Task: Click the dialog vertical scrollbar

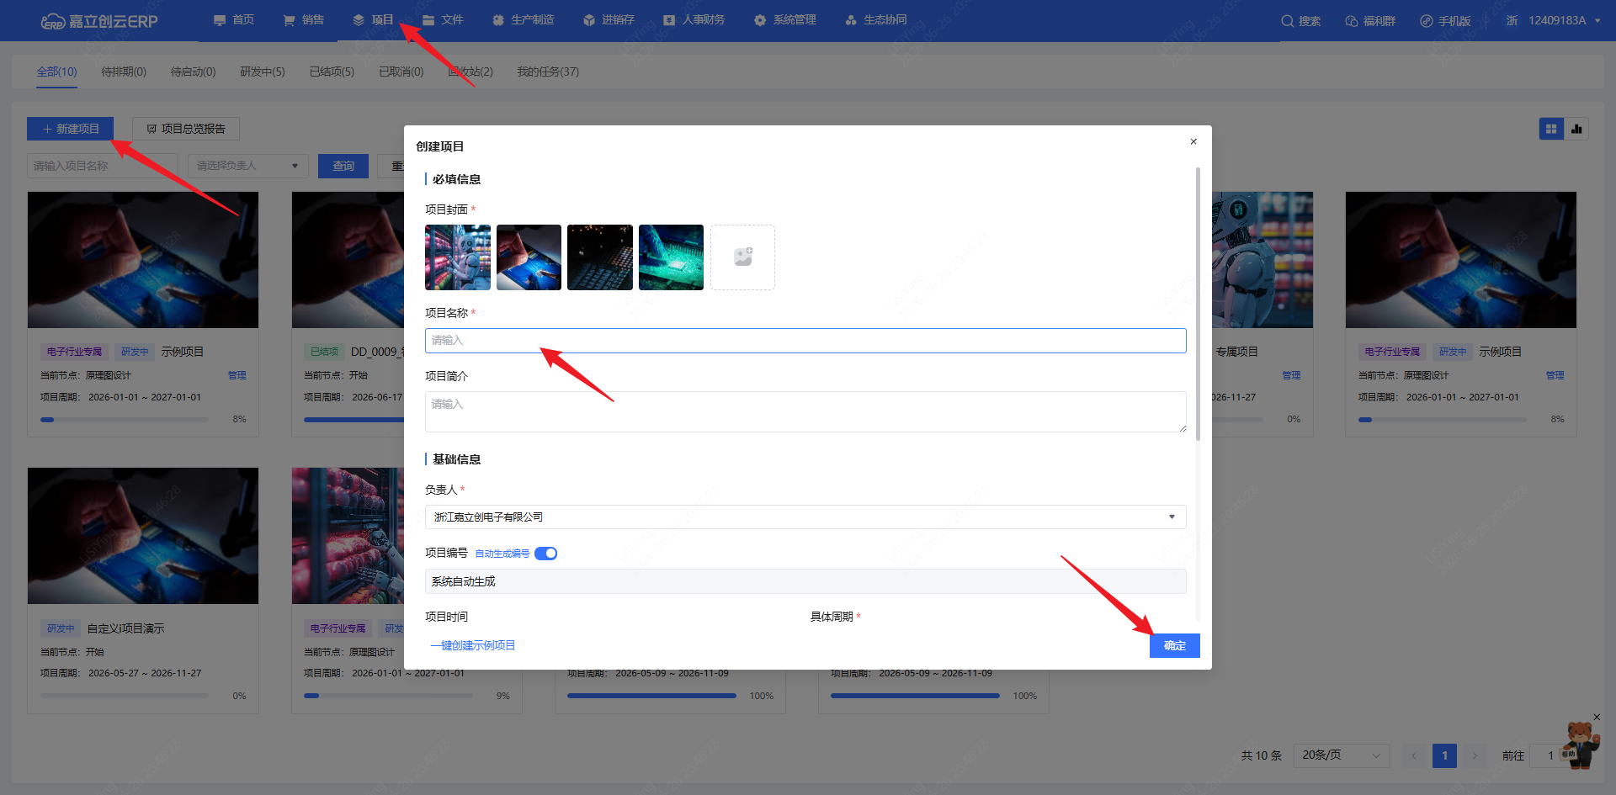Action: pos(1198,303)
